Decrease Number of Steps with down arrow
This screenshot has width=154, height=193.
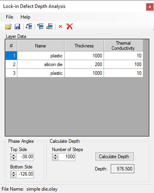click(x=55, y=158)
